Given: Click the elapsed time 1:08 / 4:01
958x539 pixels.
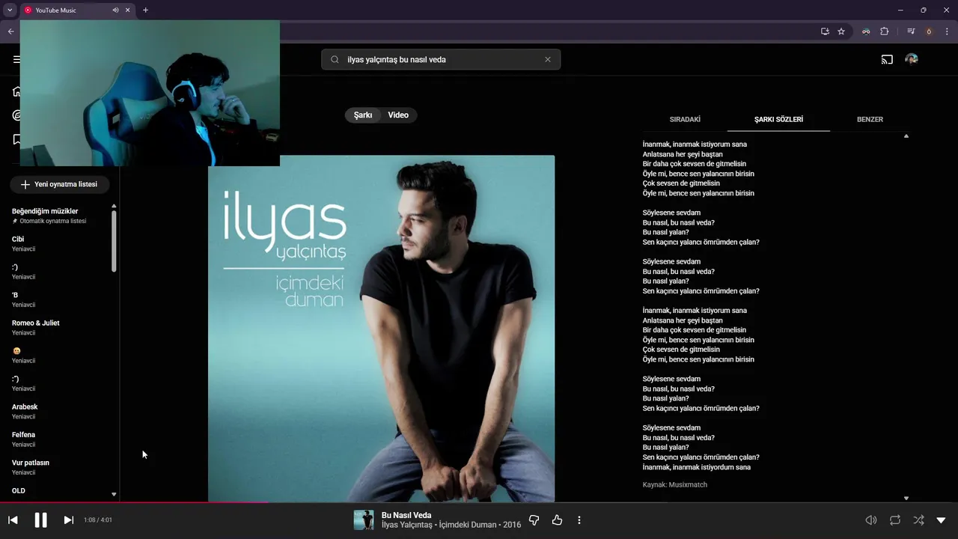Looking at the screenshot, I should point(98,520).
